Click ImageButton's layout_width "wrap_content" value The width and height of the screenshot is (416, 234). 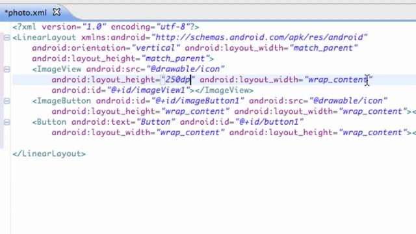coord(373,111)
